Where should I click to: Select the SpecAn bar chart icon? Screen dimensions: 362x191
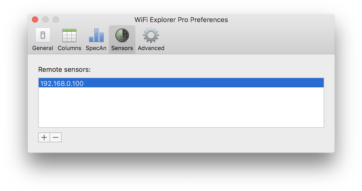pos(96,35)
